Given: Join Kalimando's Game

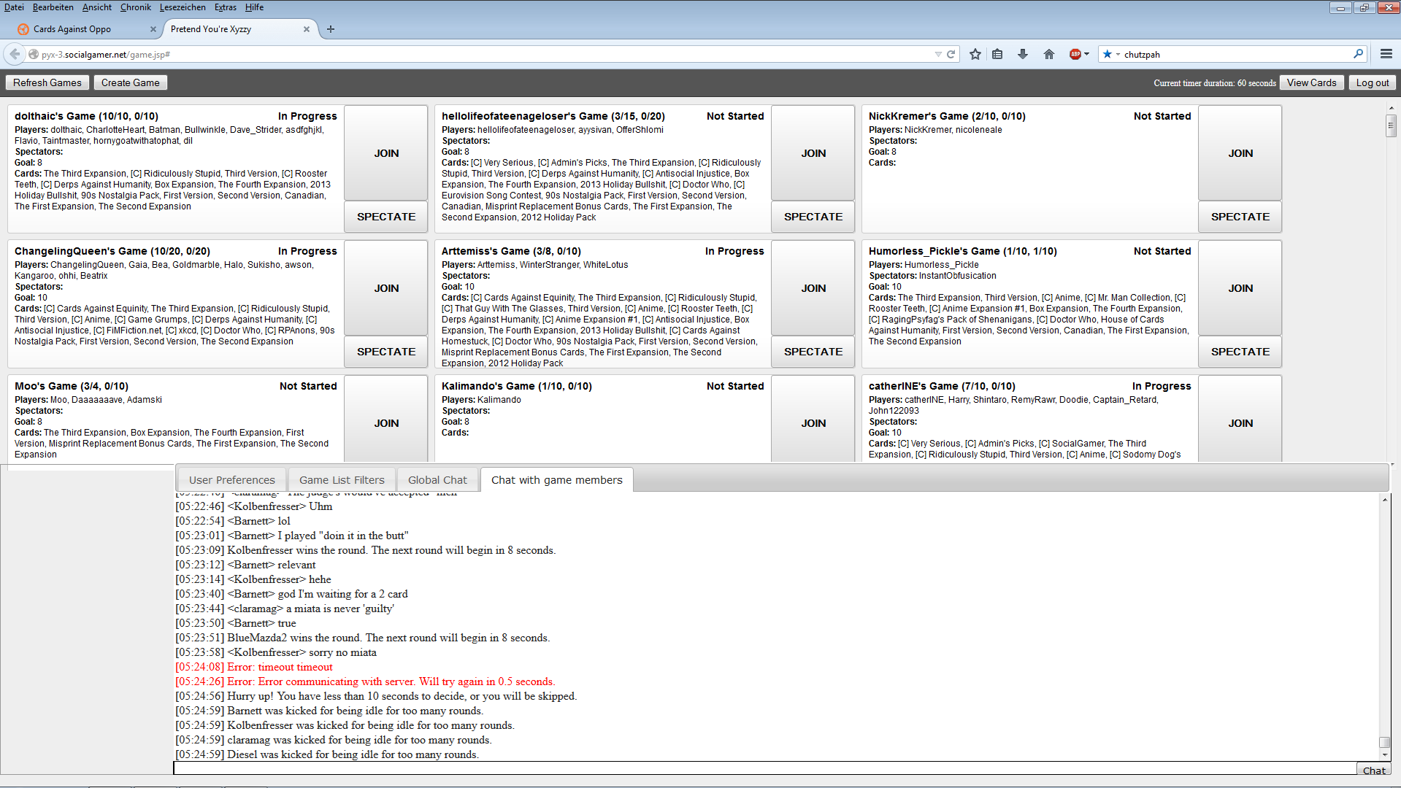Looking at the screenshot, I should [813, 420].
